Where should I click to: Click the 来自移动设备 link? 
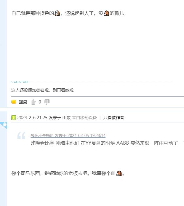[x=84, y=118]
